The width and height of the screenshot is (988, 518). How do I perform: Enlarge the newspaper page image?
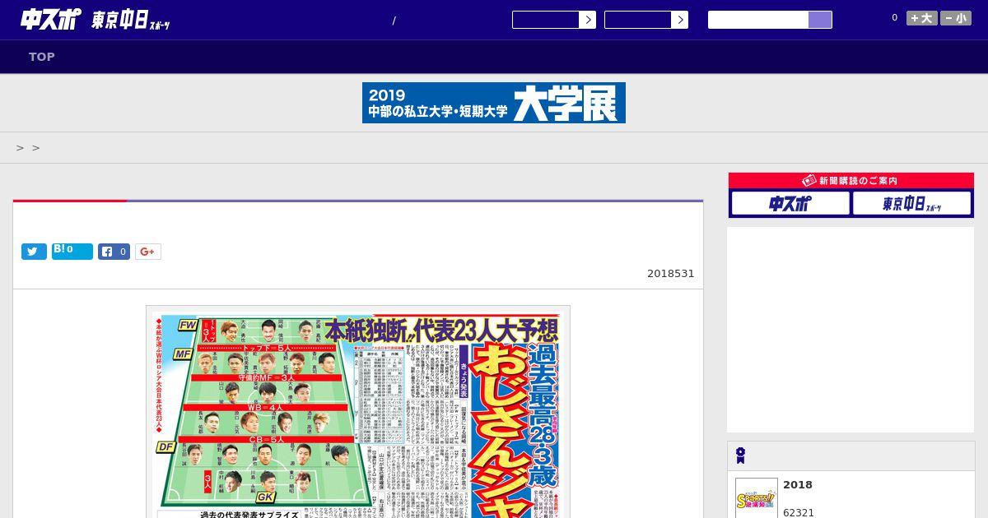pyautogui.click(x=358, y=411)
